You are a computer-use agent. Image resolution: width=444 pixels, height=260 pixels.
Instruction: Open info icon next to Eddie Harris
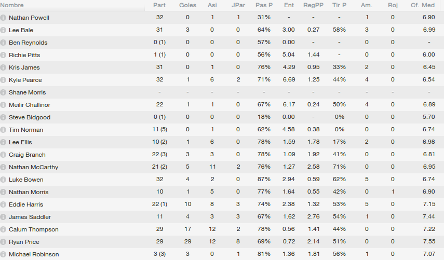(x=4, y=204)
